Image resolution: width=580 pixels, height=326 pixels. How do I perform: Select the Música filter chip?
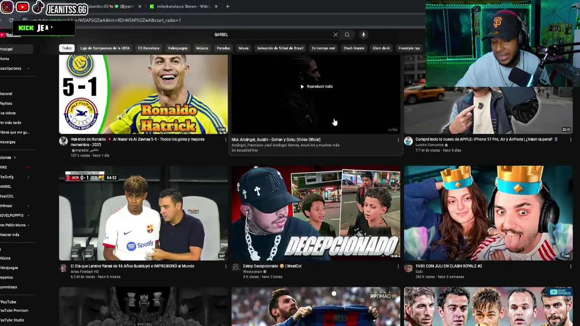(202, 48)
